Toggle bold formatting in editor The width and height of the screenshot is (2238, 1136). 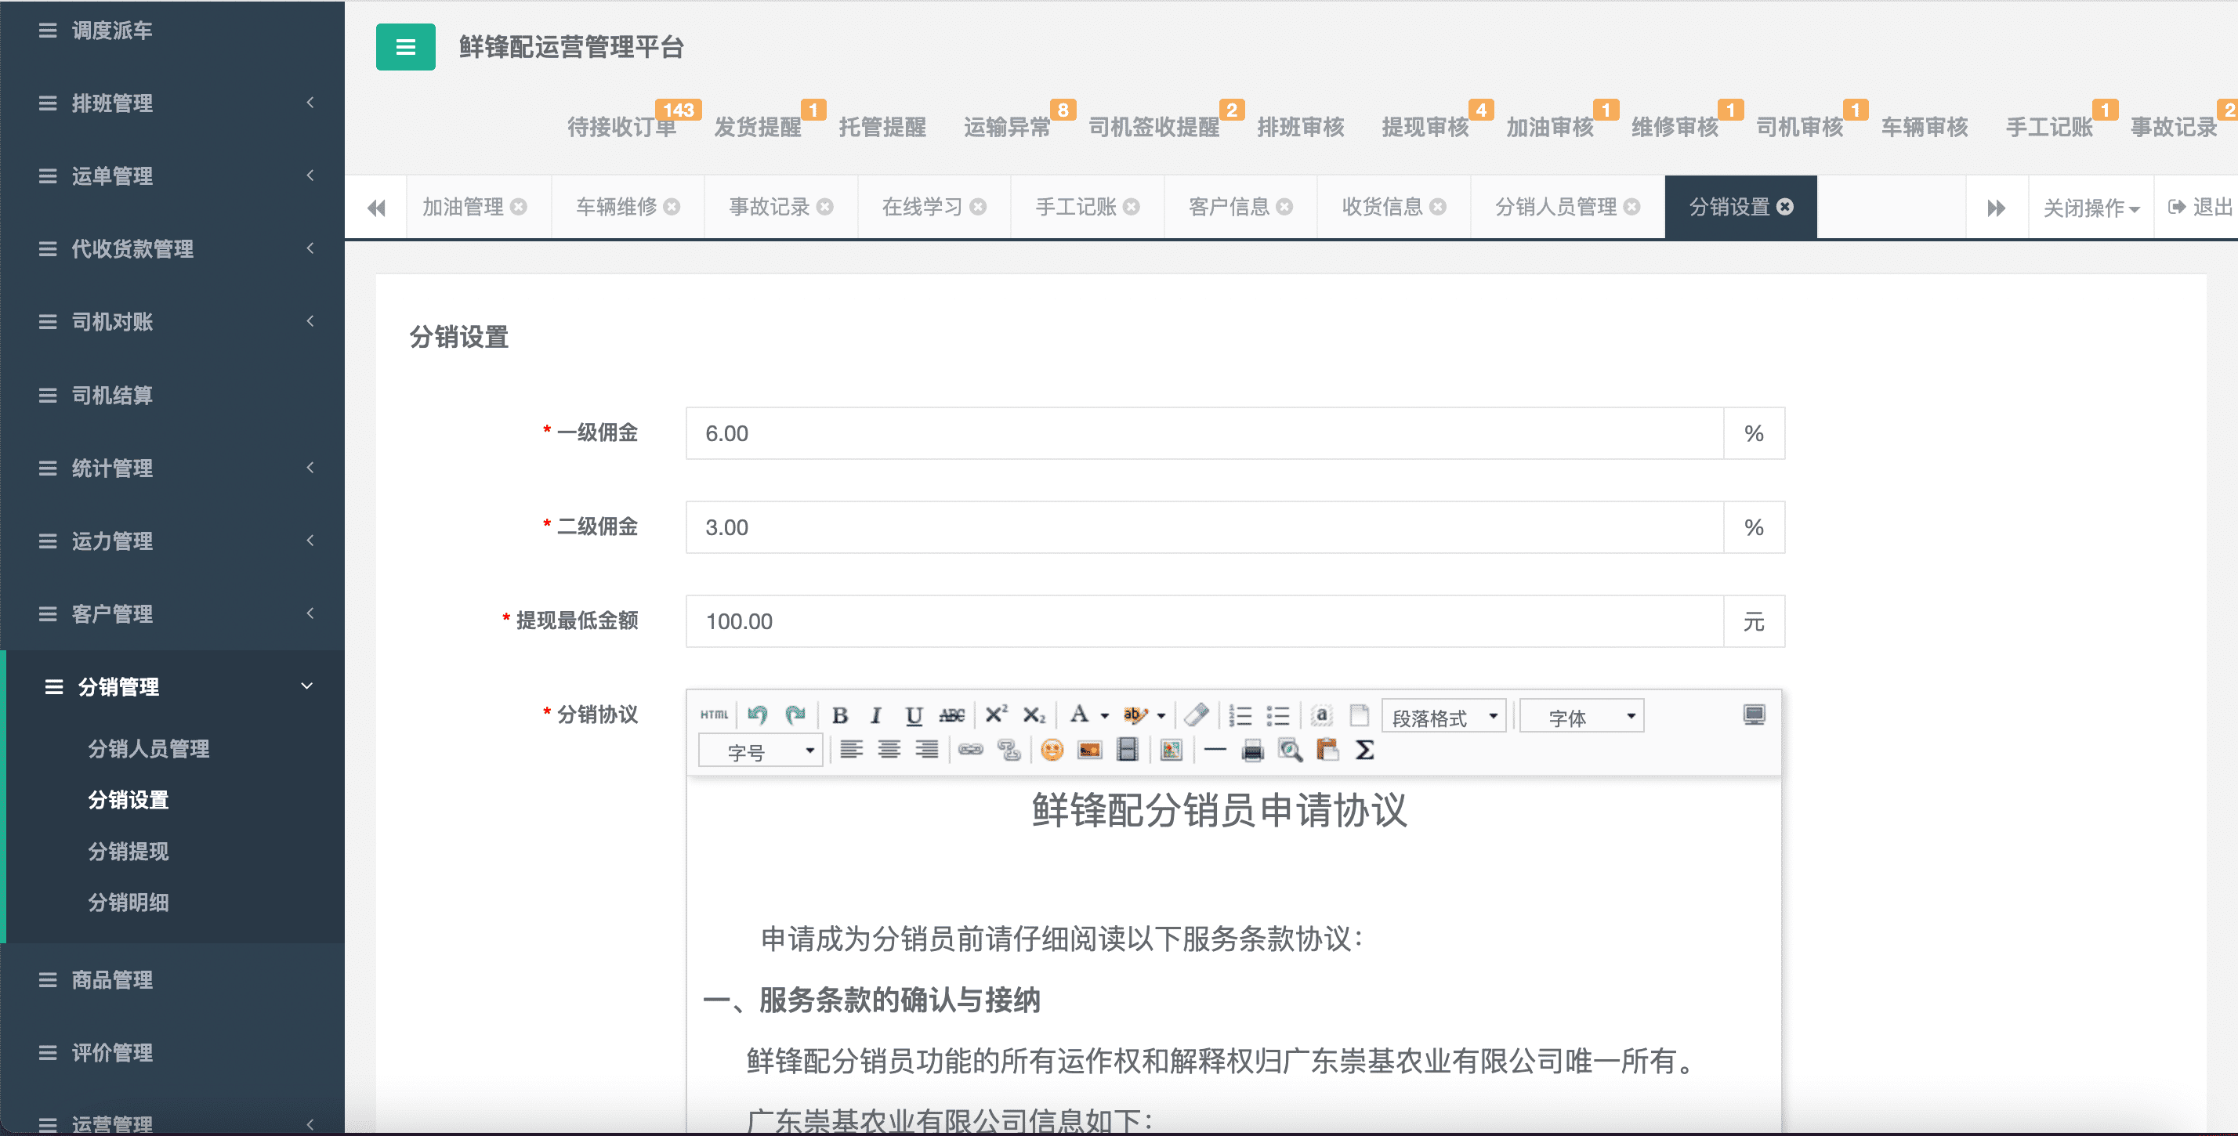coord(839,715)
